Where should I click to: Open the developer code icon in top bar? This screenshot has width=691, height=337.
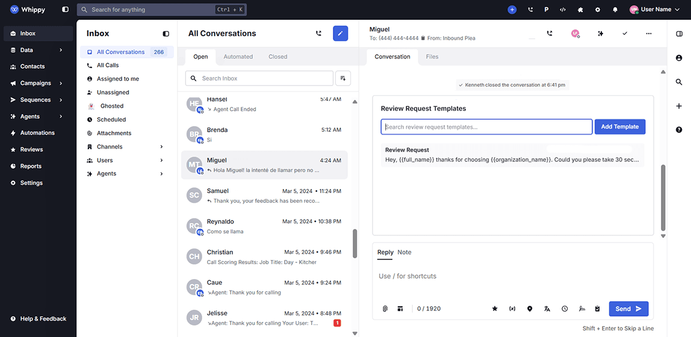563,10
